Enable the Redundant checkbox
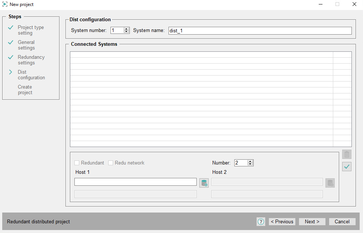 tap(77, 163)
